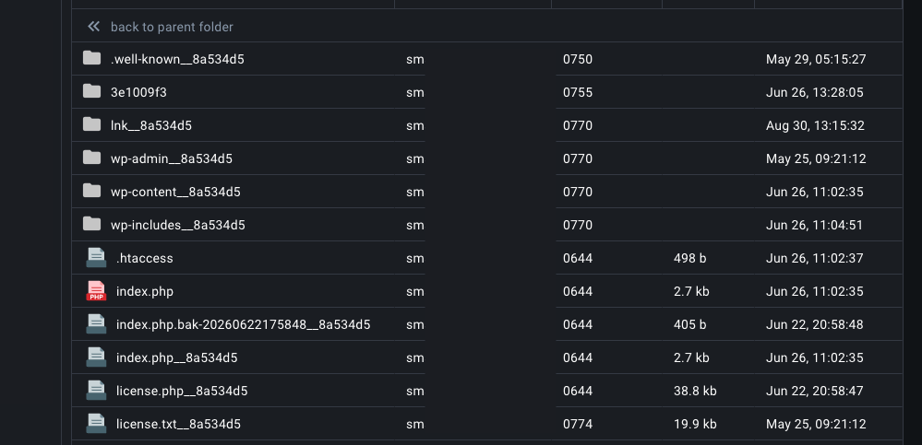The image size is (922, 445).
Task: Select the license.php__8a534d5 file name
Action: [182, 391]
